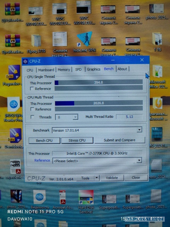The height and width of the screenshot is (227, 170).
Task: Click the Single Thread score bar showing 394.8
Action: click(99, 82)
